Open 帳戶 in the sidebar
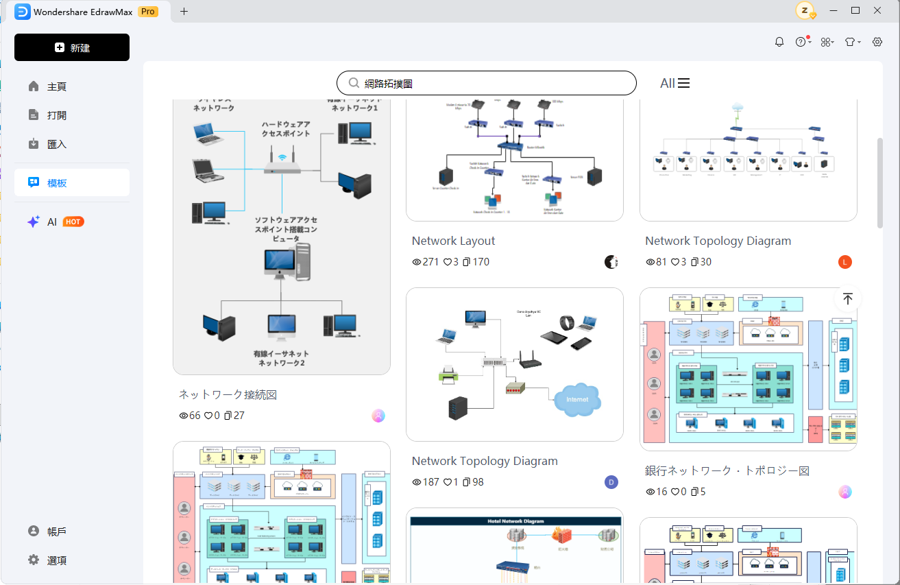The width and height of the screenshot is (900, 585). [57, 531]
